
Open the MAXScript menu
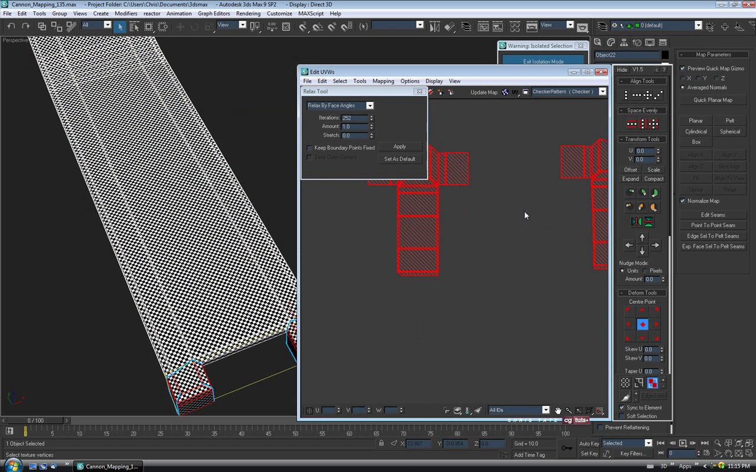(311, 14)
